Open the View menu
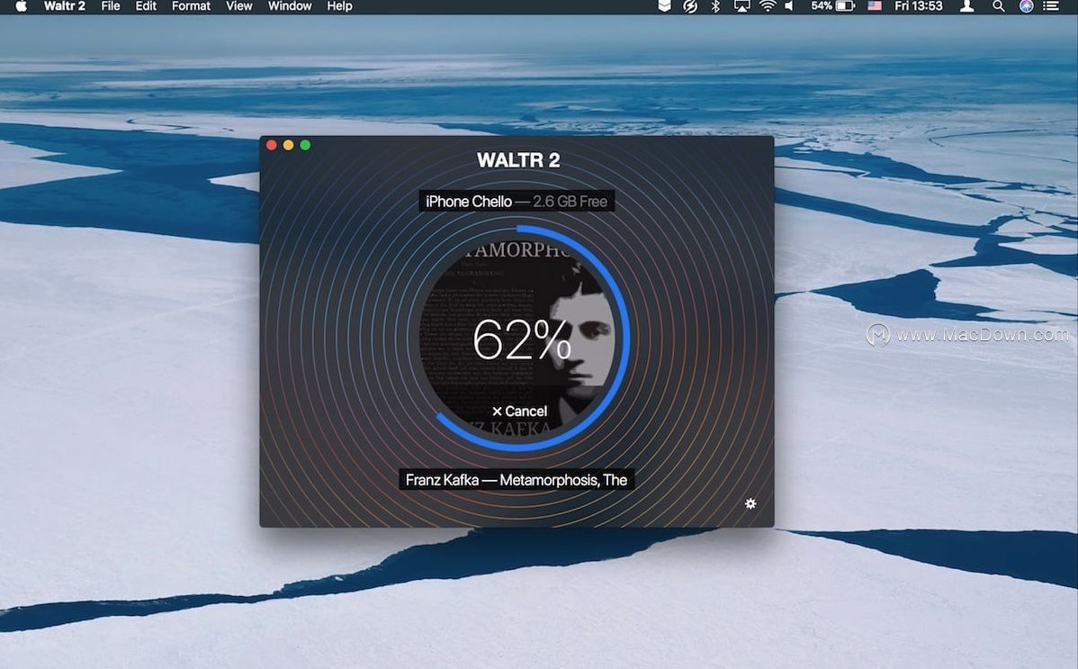 239,6
